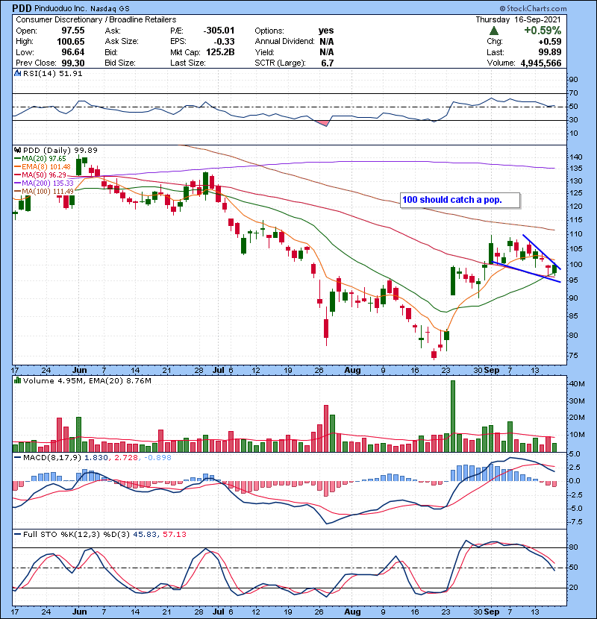597x619 pixels.
Task: Click the date Thursday 16-Sep-2021
Action: [518, 19]
